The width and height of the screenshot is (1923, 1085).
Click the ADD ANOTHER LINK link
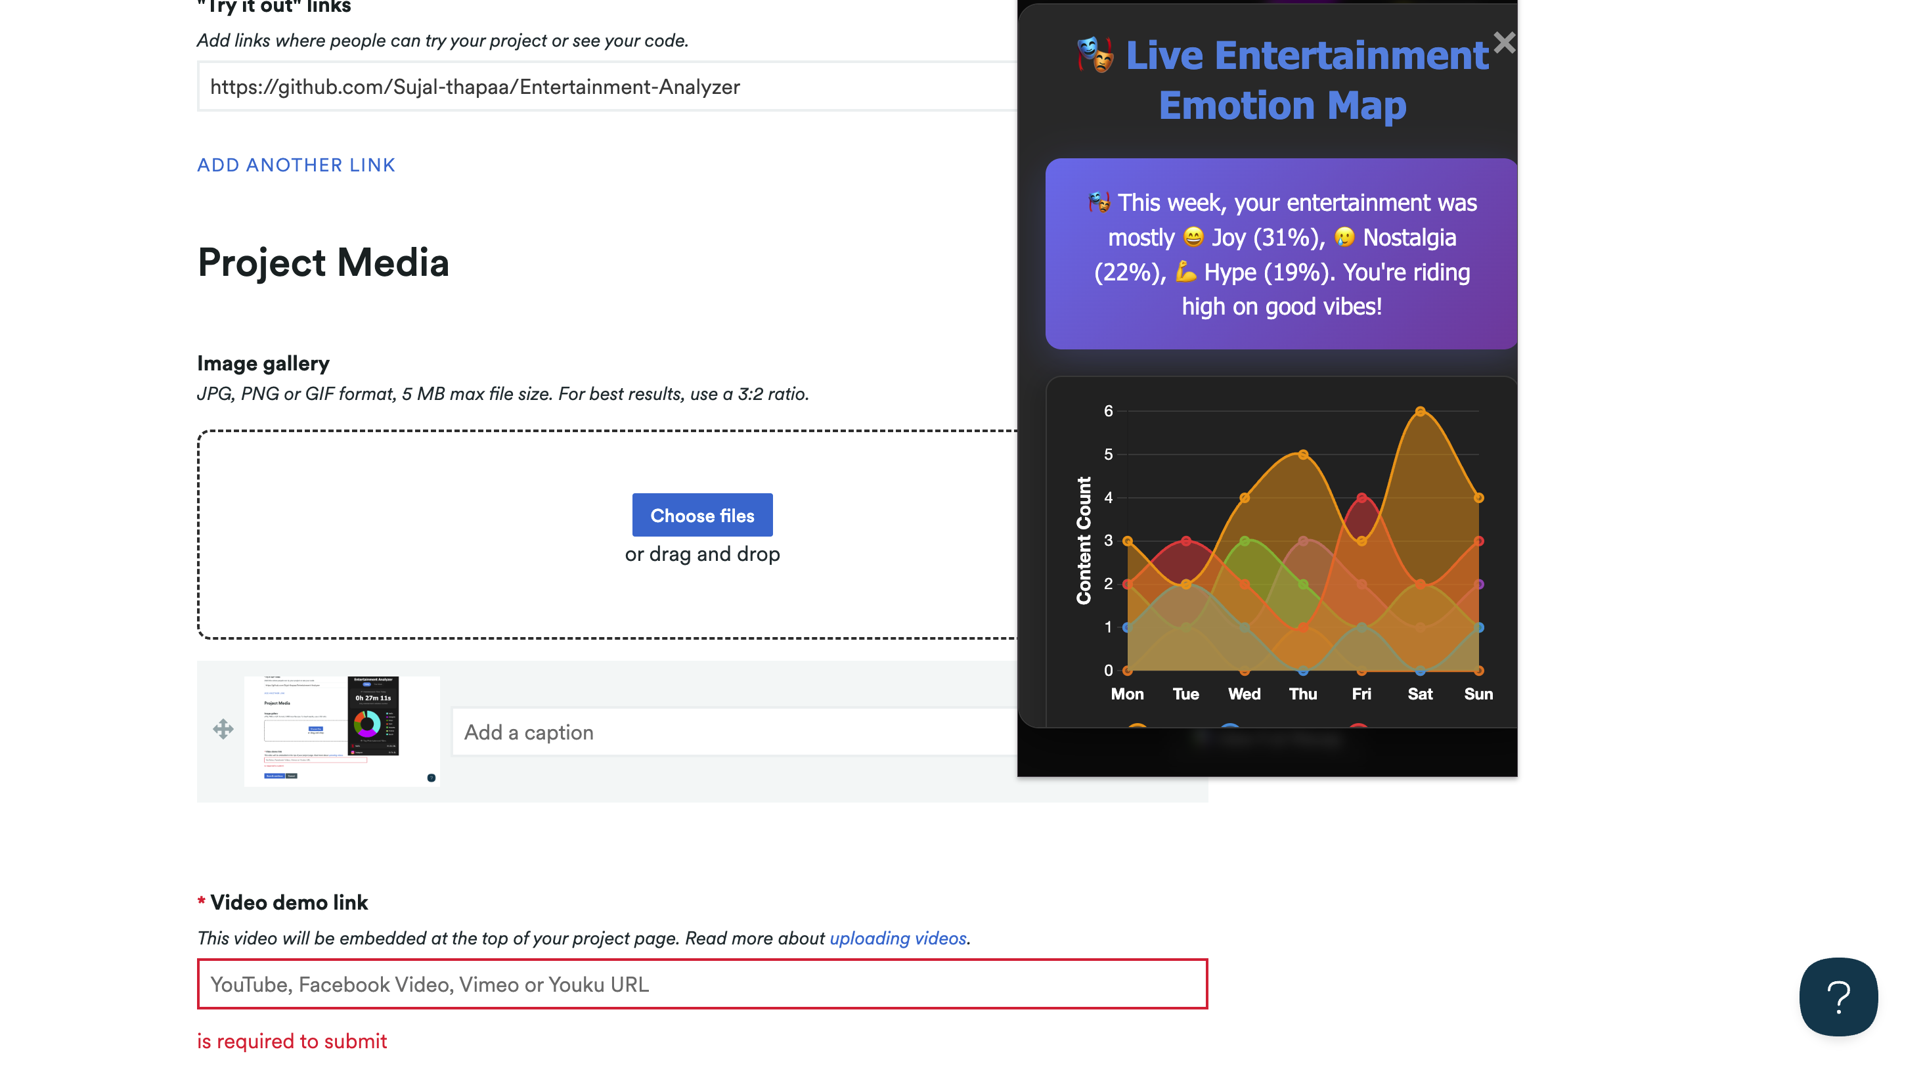coord(296,165)
